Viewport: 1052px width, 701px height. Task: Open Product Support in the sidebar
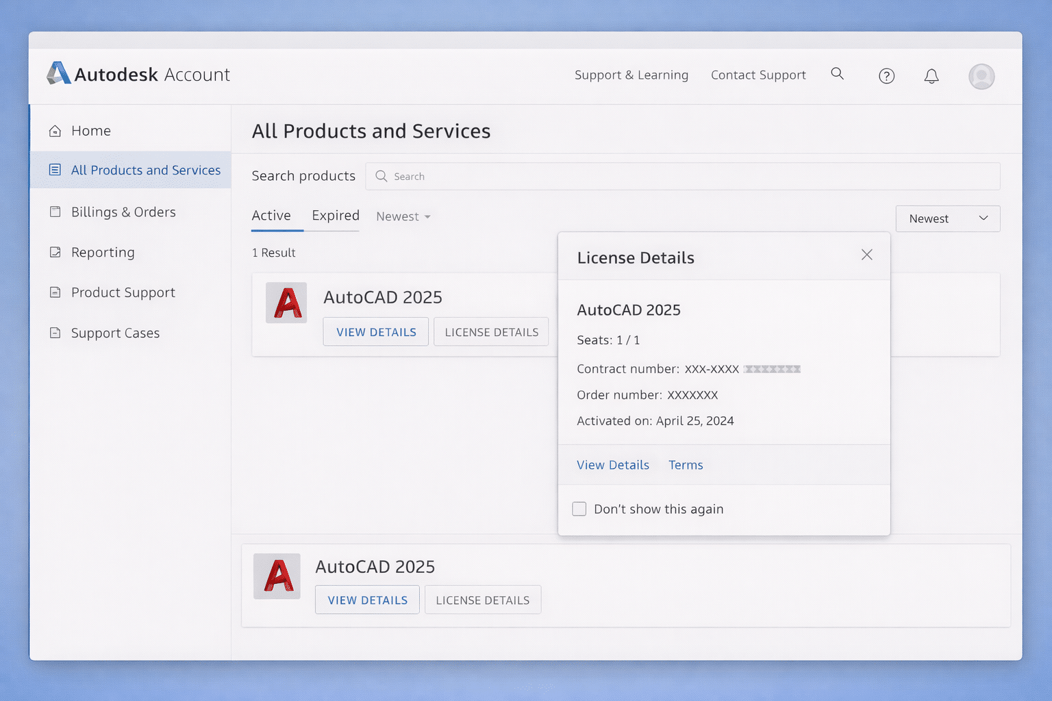[123, 292]
